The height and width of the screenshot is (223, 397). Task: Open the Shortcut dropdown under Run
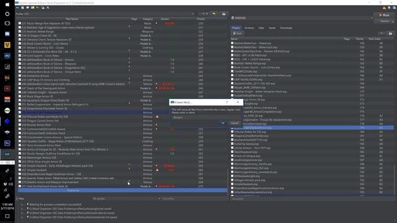tap(385, 21)
